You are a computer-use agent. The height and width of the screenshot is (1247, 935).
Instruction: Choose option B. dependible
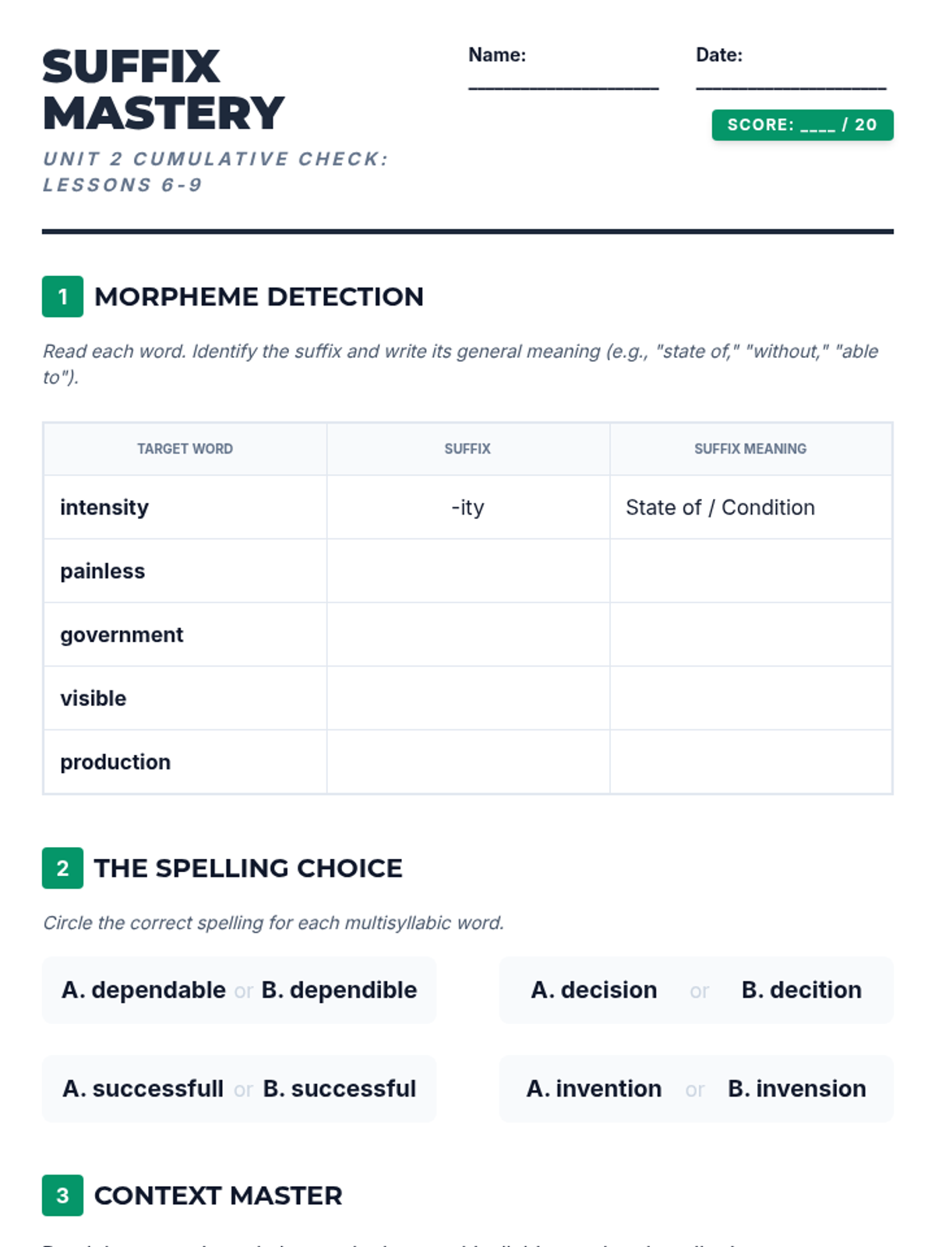(339, 990)
